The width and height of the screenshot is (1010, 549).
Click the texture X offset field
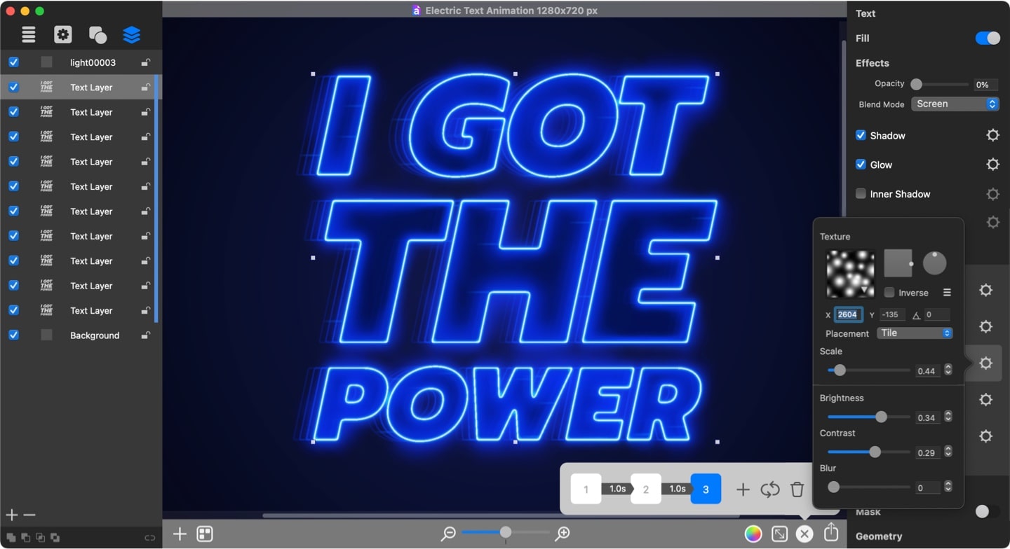click(848, 314)
